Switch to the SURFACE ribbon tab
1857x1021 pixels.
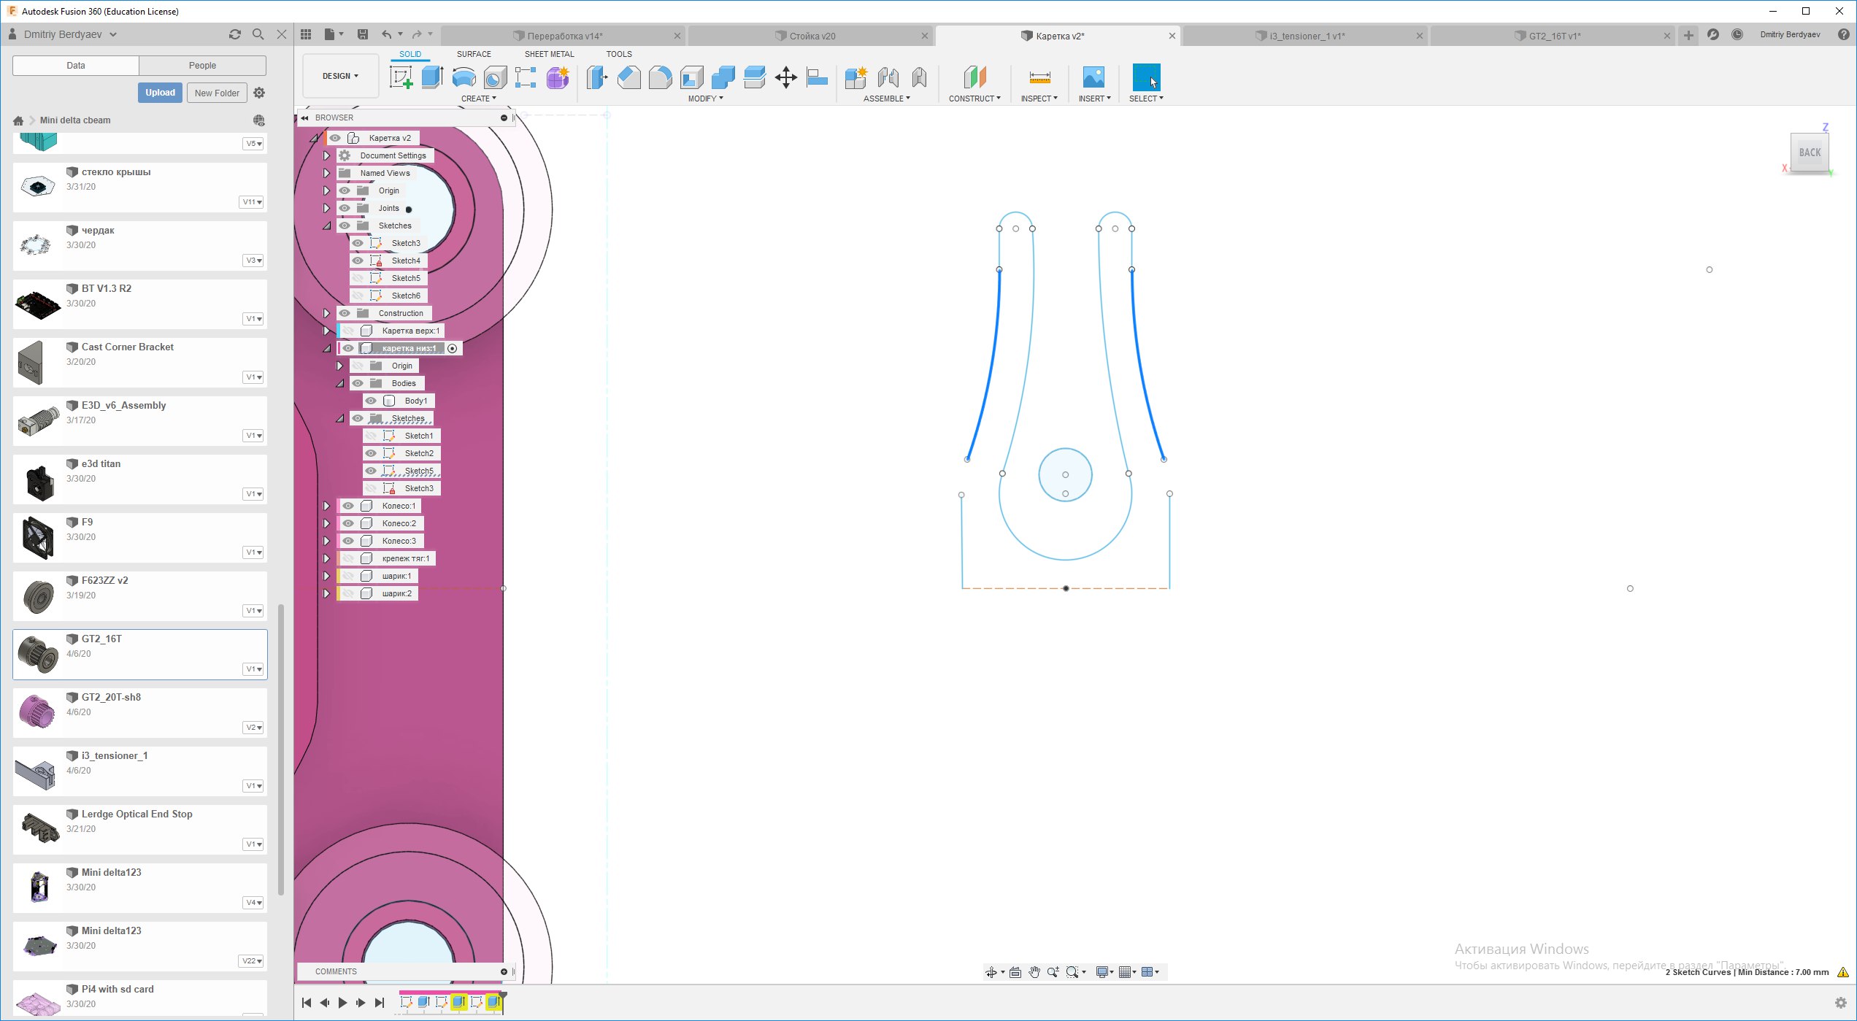(x=474, y=54)
